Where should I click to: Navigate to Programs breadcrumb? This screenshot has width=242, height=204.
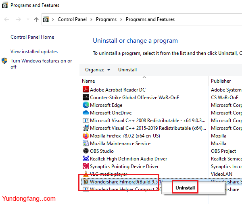tap(106, 19)
